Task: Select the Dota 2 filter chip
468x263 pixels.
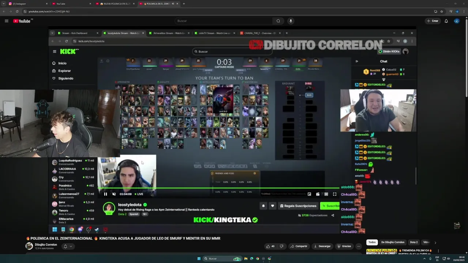Action: click(x=414, y=242)
